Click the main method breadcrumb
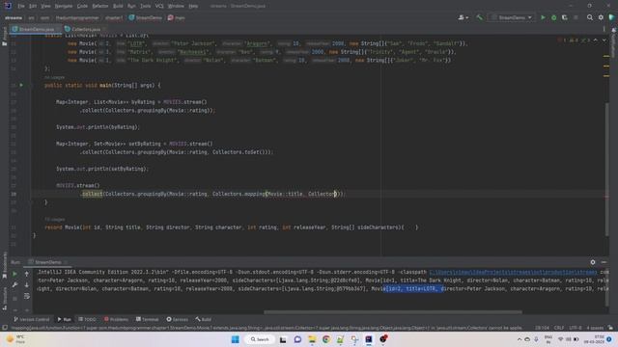 (177, 17)
